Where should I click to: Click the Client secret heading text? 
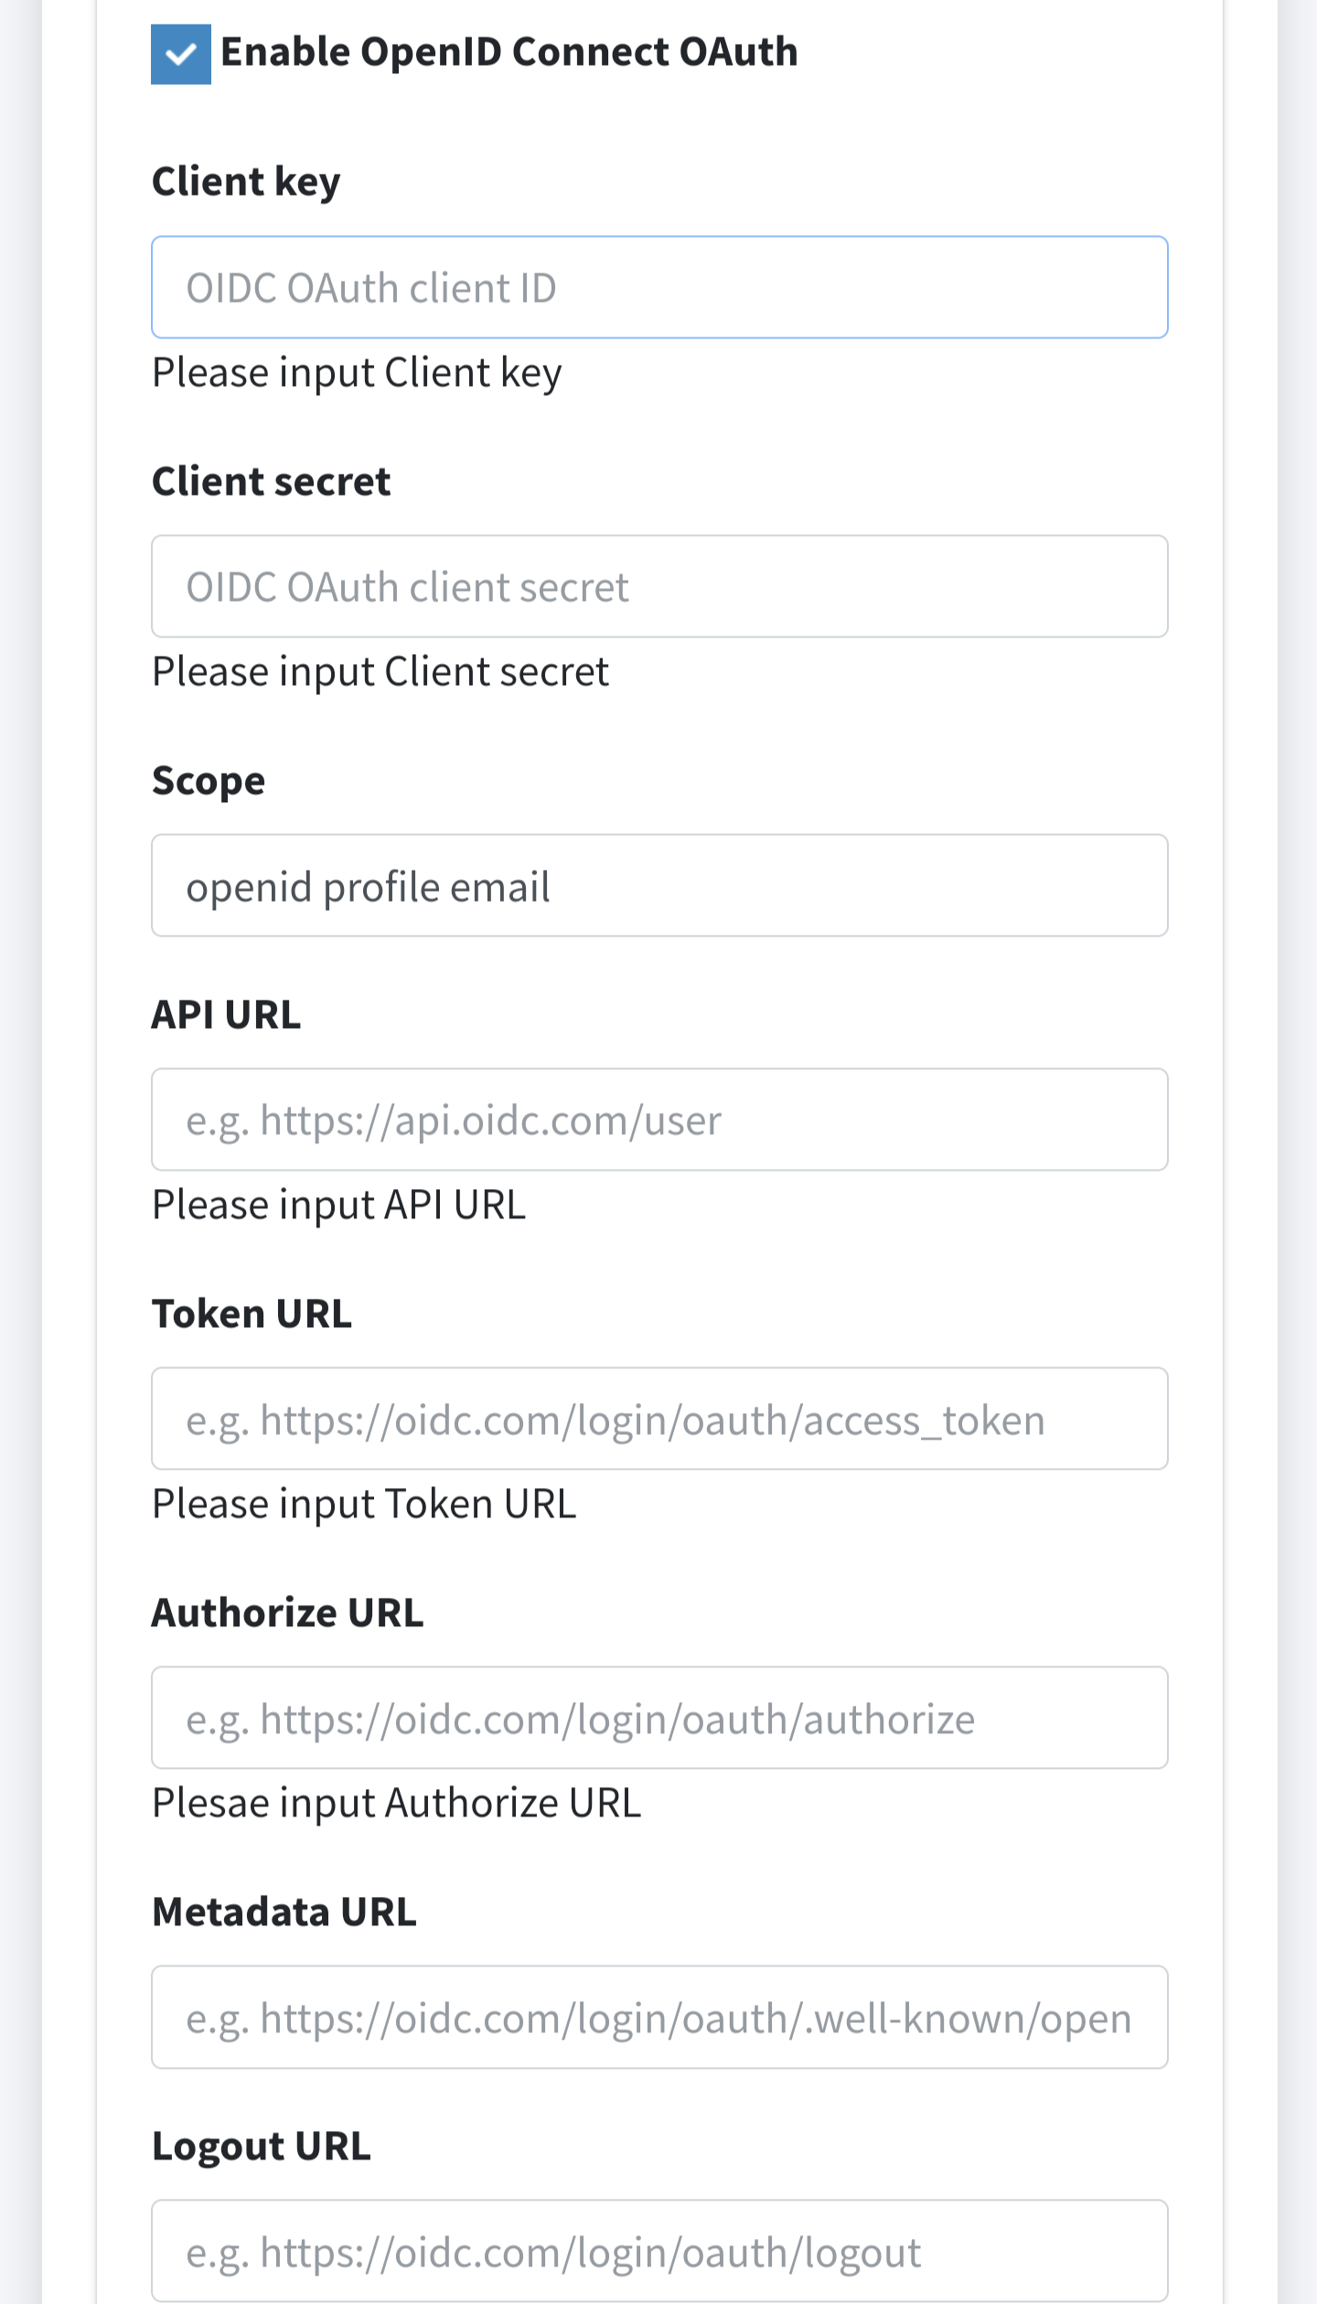pos(270,479)
